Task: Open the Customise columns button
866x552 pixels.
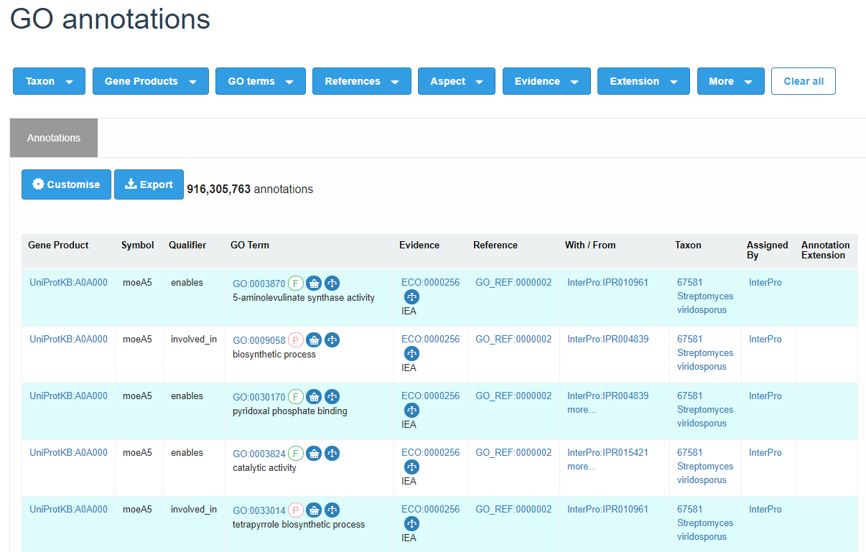Action: (66, 184)
